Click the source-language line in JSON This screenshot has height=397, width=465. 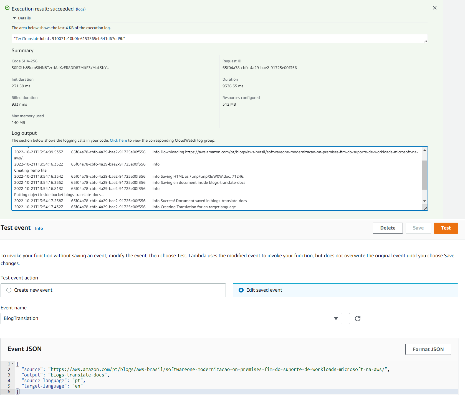click(x=53, y=380)
